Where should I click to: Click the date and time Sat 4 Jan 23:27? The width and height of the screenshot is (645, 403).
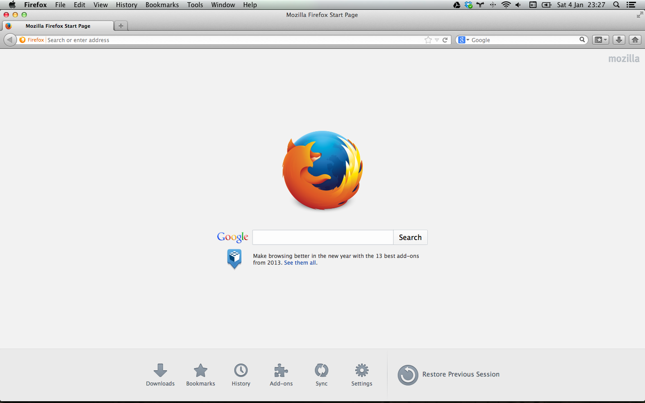coord(581,5)
